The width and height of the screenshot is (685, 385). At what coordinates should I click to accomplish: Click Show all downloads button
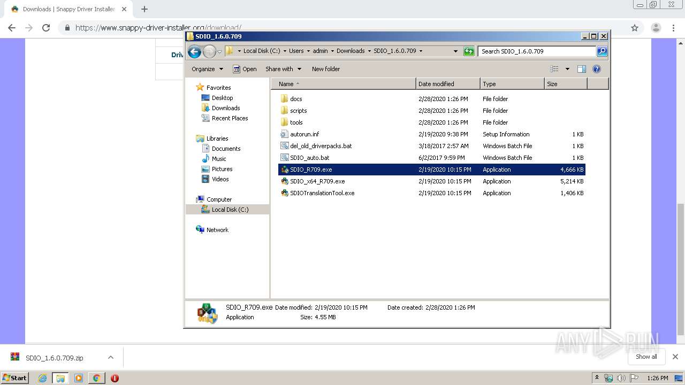[646, 357]
